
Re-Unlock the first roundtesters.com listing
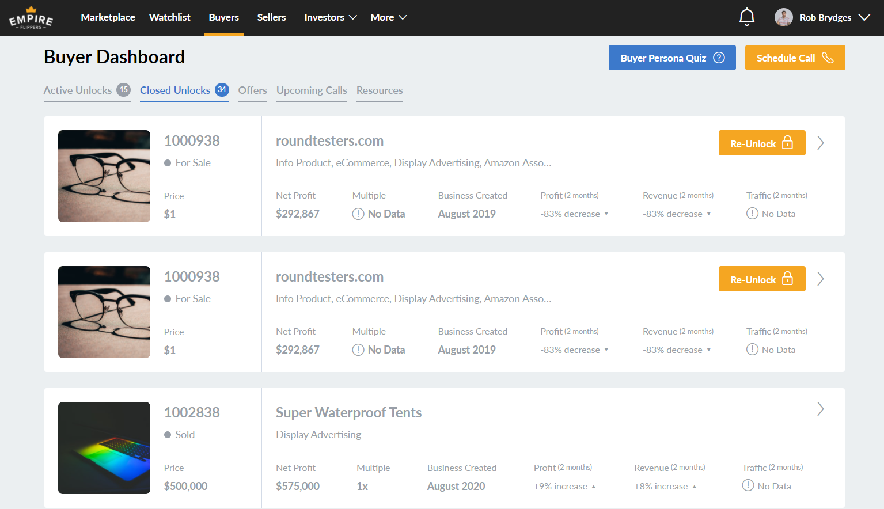point(762,143)
